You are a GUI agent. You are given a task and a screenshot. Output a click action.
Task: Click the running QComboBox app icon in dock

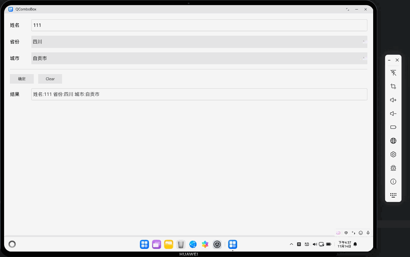233,244
